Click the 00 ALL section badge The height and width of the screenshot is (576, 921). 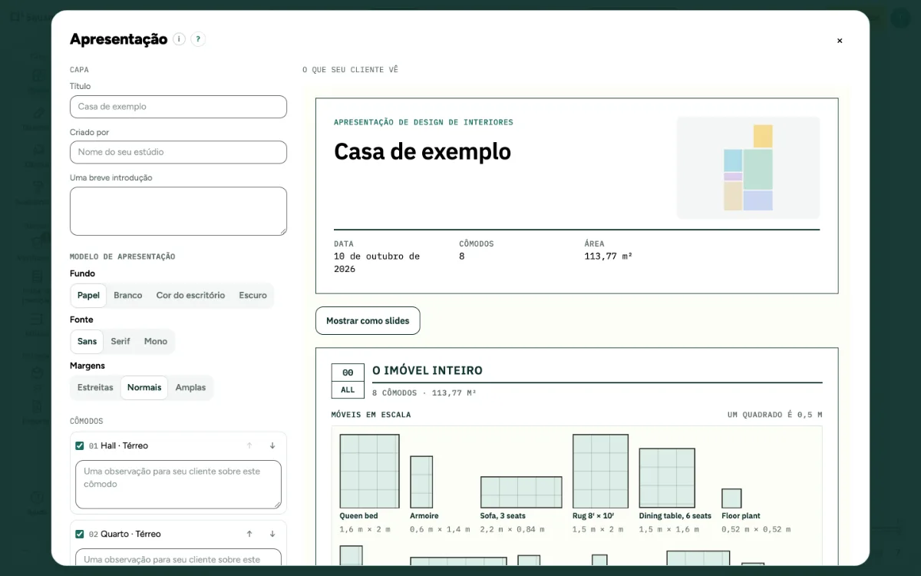point(348,381)
